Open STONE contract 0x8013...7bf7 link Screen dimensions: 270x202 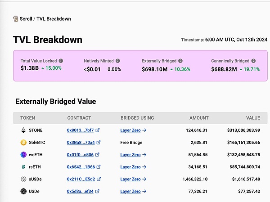(x=80, y=130)
